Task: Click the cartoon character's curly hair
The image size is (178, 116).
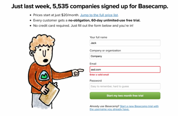Action: (42, 42)
